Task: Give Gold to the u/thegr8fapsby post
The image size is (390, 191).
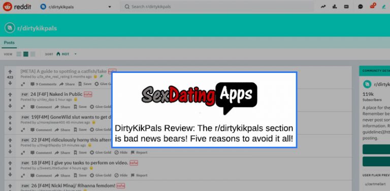Action: 101,152
